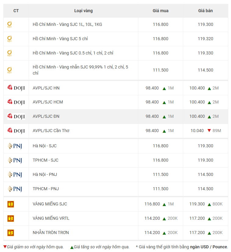
Task: Select AVPL/SJC ĐN gold type
Action: click(46, 116)
